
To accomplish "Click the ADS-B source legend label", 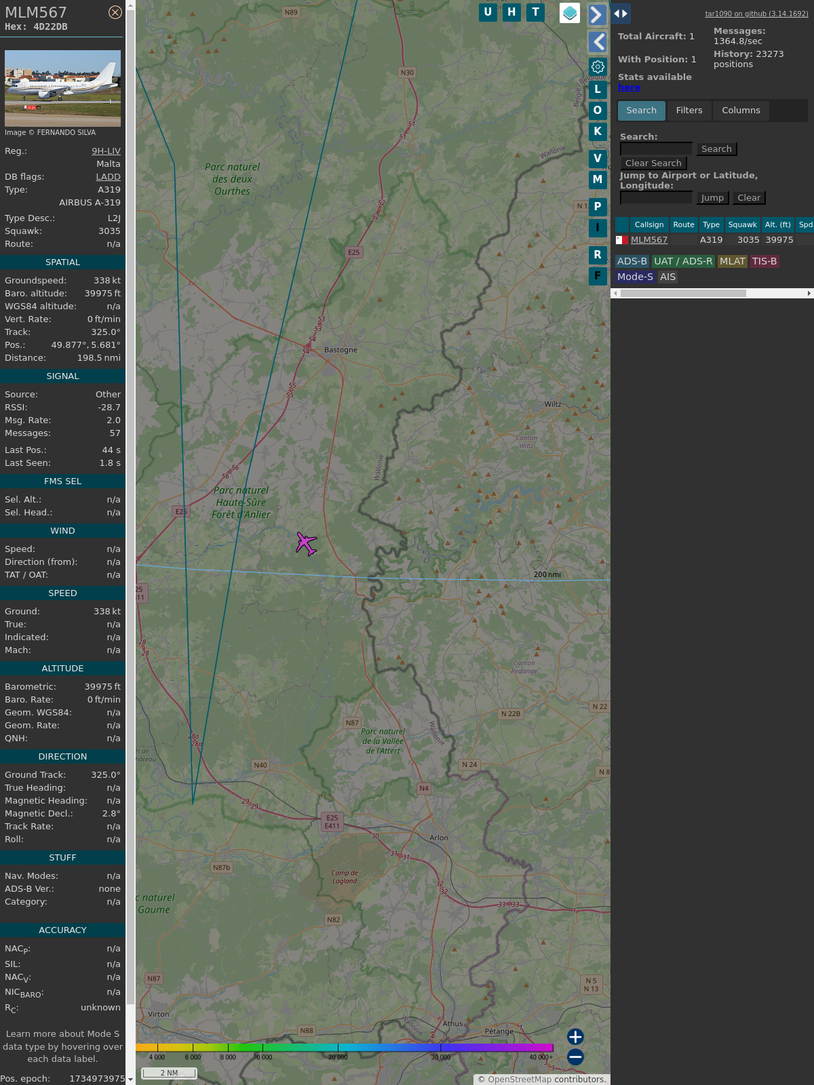I will coord(632,261).
